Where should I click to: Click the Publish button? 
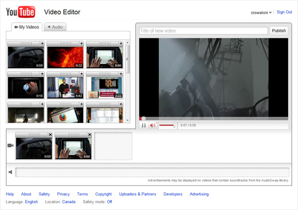pos(279,31)
